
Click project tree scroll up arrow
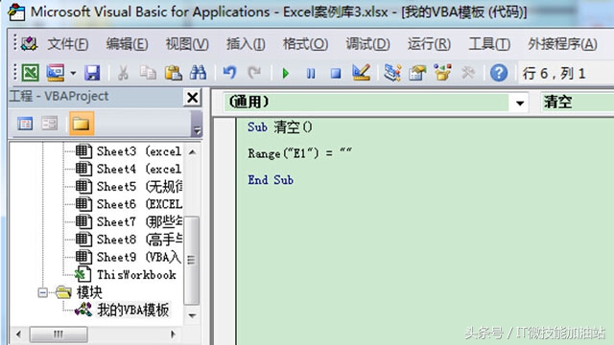point(192,151)
